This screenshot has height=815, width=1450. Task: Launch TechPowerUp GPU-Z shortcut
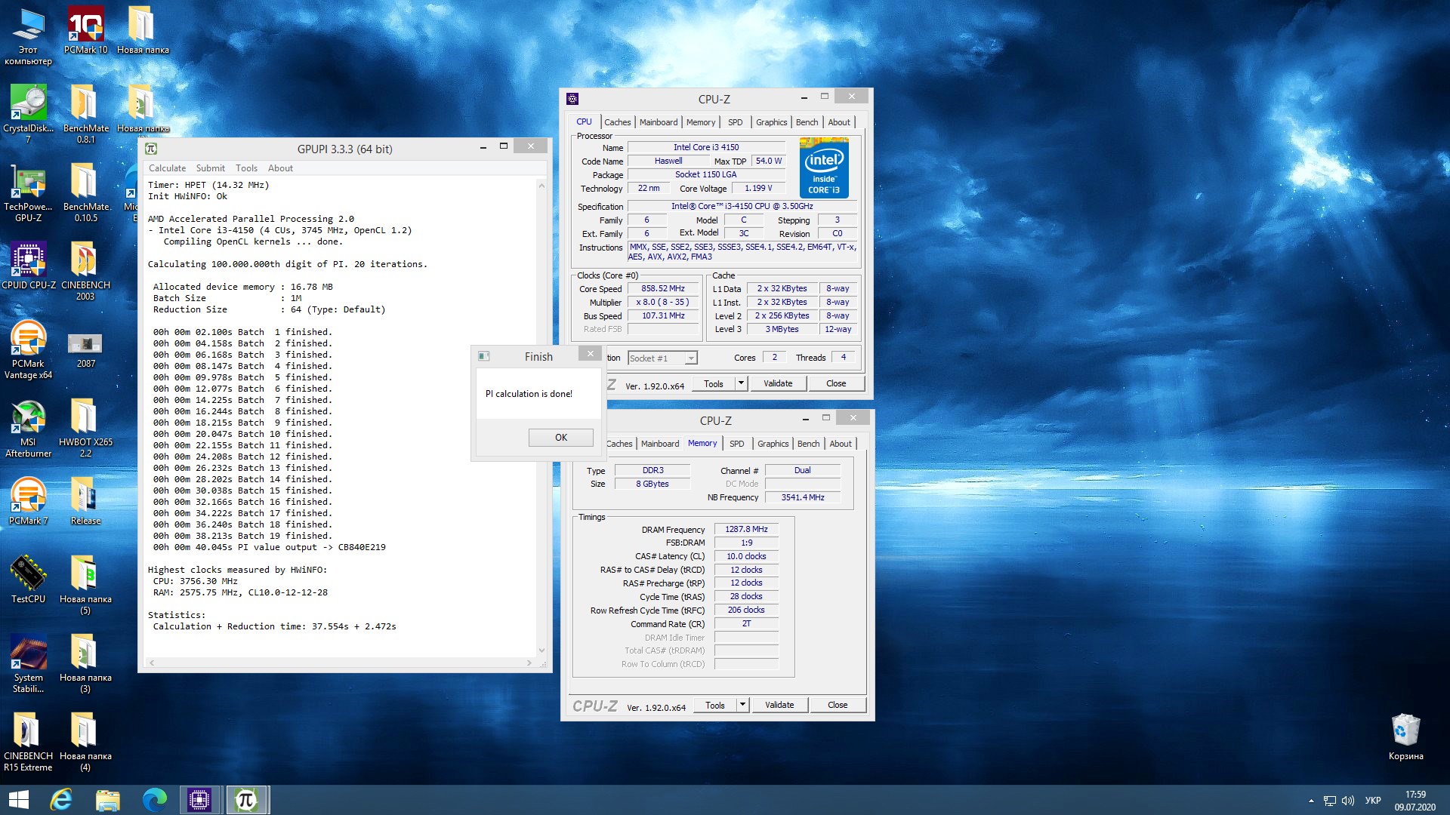click(28, 192)
